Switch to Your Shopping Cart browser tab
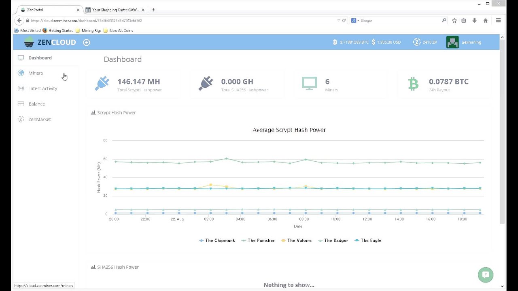Screen dimensions: 518x291 [116, 10]
